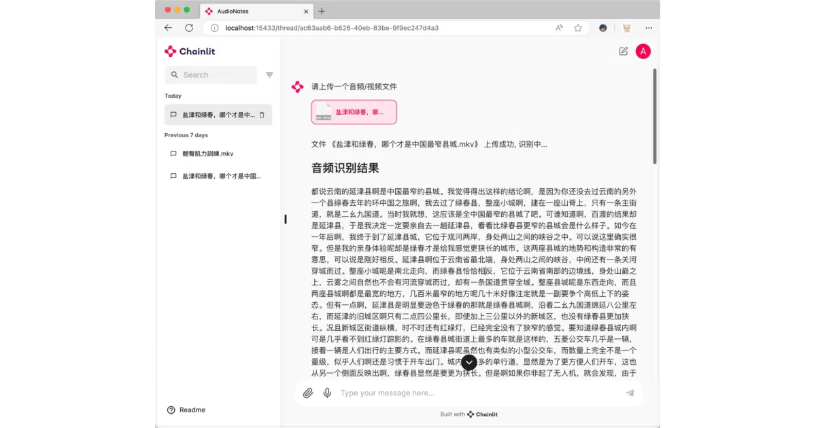Click the sidebar collapse handle
Screen dimensions: 816x428
[x=286, y=219]
